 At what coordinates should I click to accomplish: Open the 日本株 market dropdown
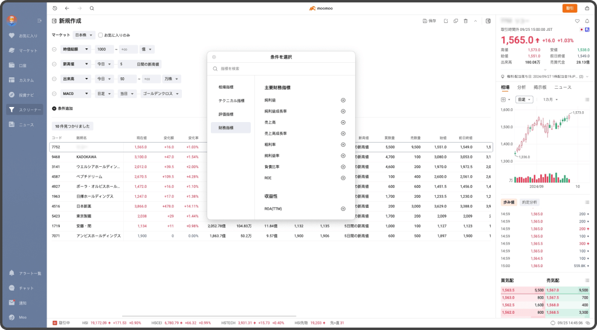tap(84, 35)
